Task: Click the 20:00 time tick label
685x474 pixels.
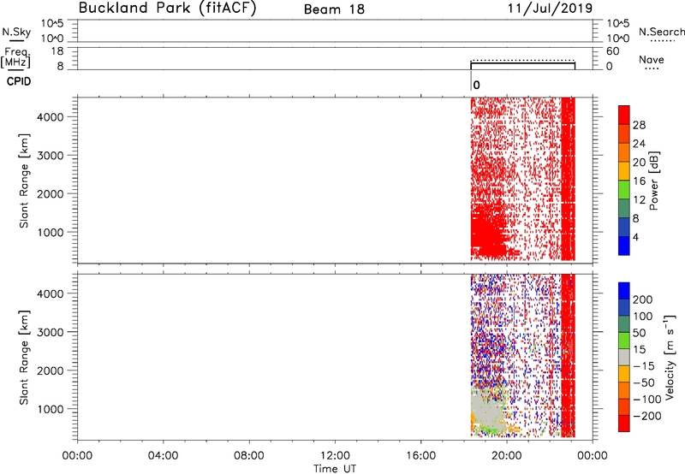Action: (506, 455)
